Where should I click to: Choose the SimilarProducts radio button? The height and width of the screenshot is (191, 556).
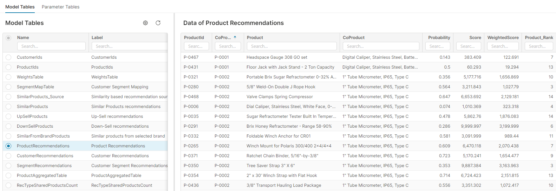click(8, 107)
